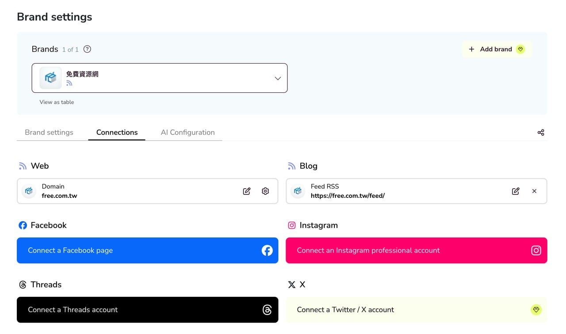
Task: Click the Threads icon beside Threads heading
Action: (x=23, y=285)
